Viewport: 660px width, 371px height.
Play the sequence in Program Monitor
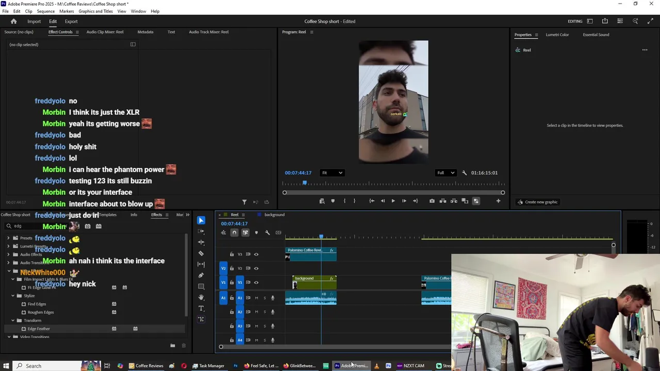coord(393,201)
